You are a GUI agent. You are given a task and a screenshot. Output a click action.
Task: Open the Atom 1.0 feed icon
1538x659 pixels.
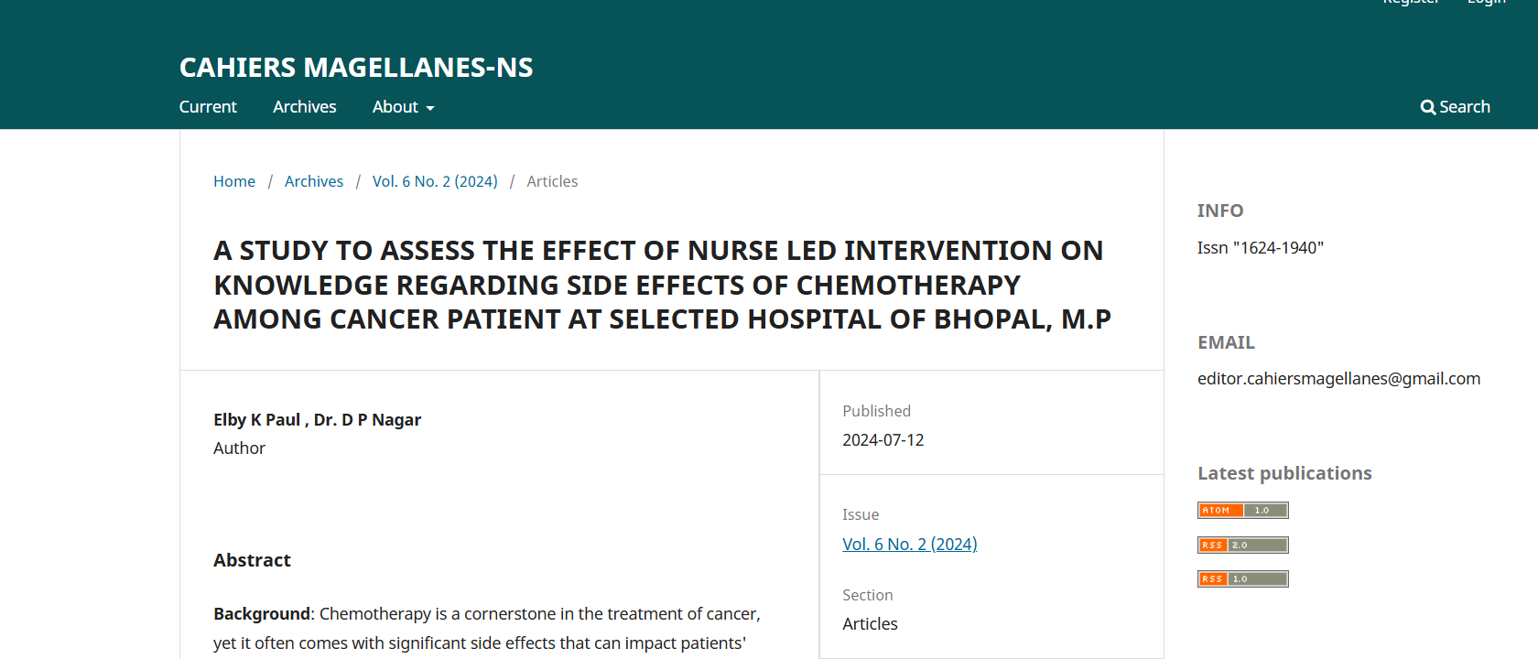tap(1242, 510)
